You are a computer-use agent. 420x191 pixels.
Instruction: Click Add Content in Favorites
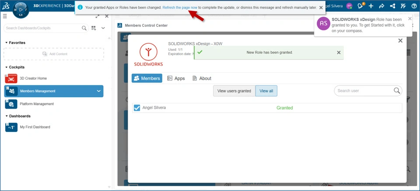[53, 54]
